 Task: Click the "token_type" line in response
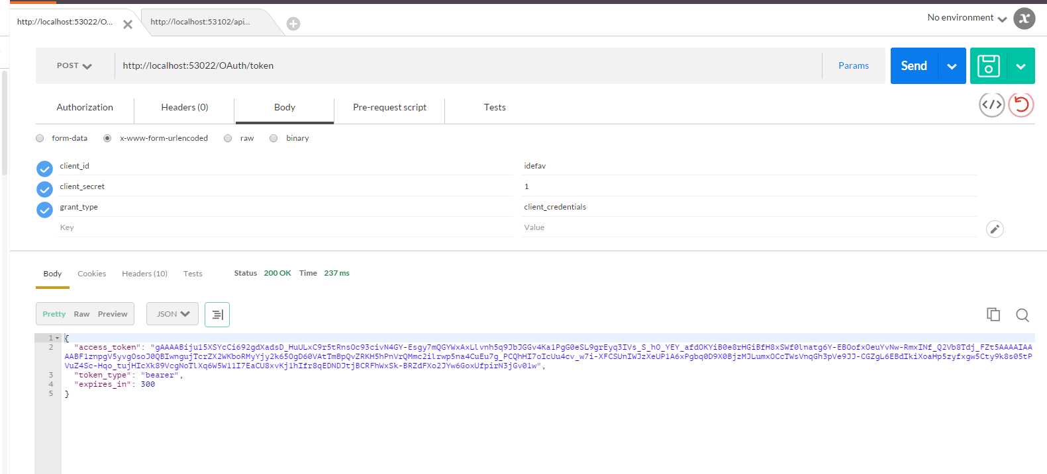128,375
